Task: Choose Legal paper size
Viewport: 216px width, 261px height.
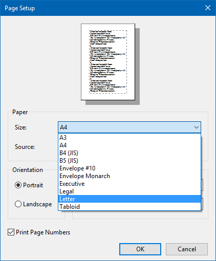Action: 129,191
